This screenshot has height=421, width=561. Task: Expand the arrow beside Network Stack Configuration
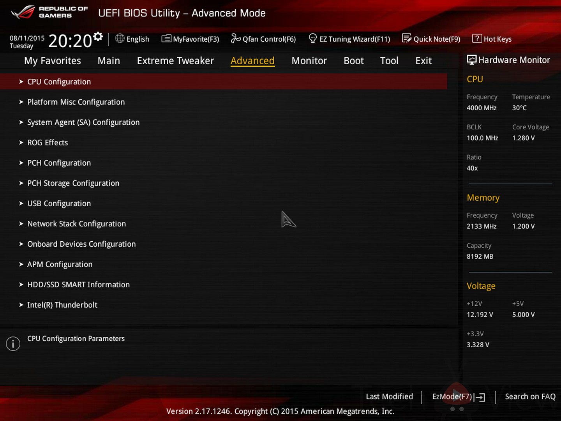point(21,223)
